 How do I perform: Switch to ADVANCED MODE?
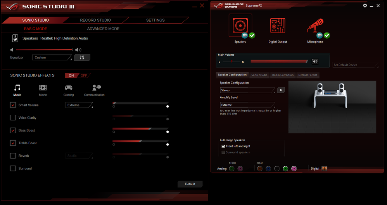click(x=103, y=29)
